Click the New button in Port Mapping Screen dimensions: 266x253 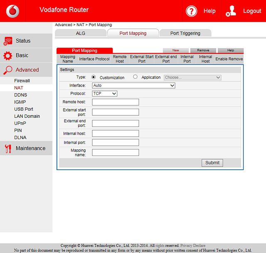176,50
